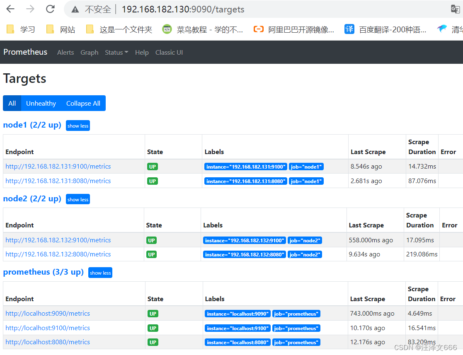Image resolution: width=463 pixels, height=355 pixels.
Task: Select the Unhealthy targets filter
Action: tap(41, 103)
